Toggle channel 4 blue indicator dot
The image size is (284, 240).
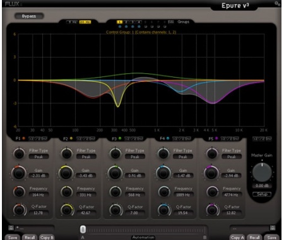(139, 27)
